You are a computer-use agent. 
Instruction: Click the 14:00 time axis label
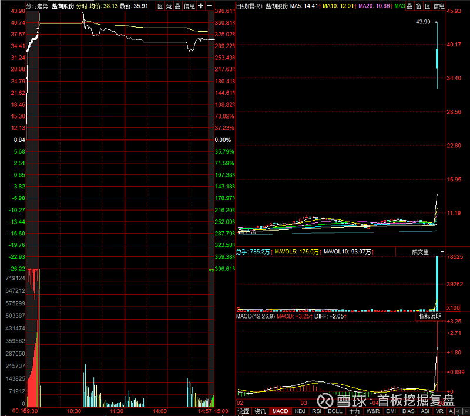(x=160, y=411)
